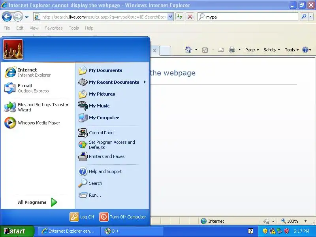Click the chess user account picture
Viewport: 316px width, 237px height.
point(13,49)
